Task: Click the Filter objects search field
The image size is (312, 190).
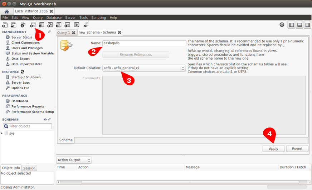Action: coord(27,126)
